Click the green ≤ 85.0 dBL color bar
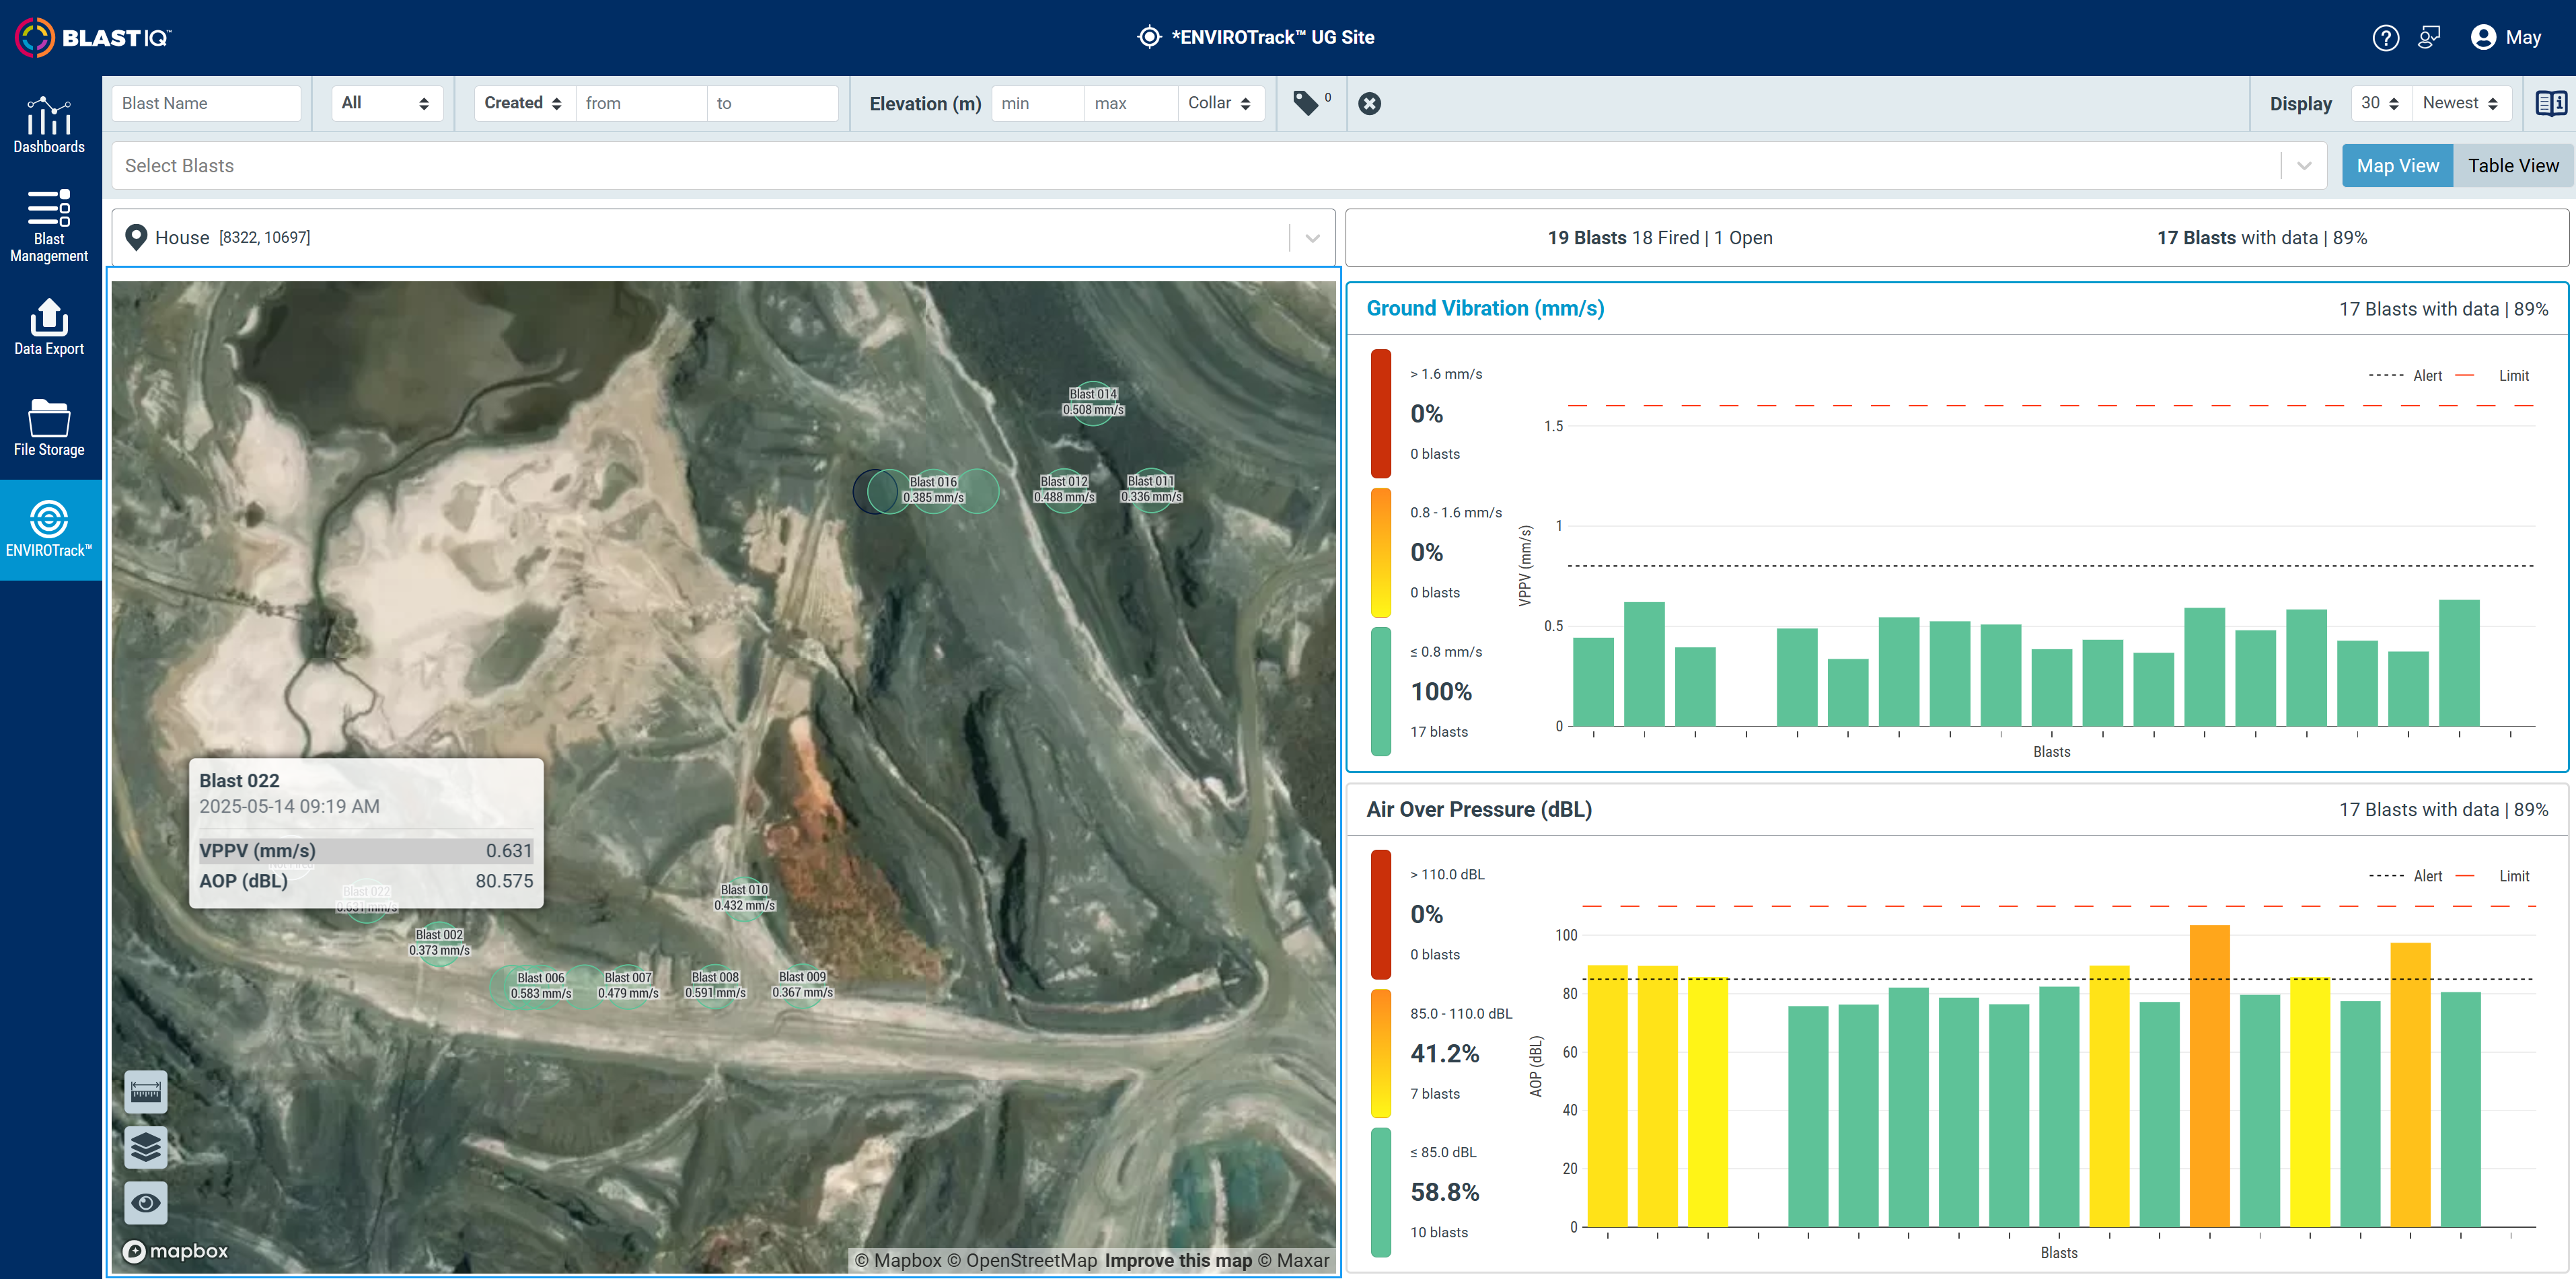2576x1279 pixels. point(1381,1192)
